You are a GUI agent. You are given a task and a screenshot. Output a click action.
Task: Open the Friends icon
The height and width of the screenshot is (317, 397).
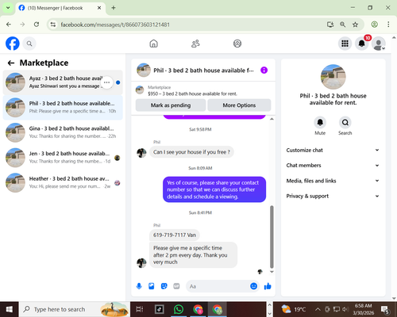[x=195, y=44]
